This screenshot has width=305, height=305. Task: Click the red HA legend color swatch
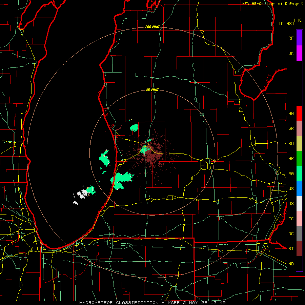[x=299, y=113]
